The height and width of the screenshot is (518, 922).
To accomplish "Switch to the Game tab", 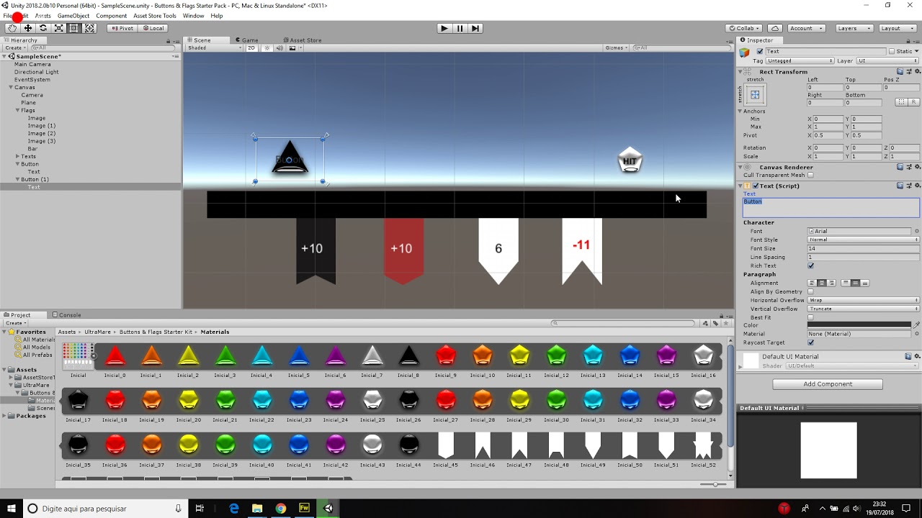I will point(246,40).
